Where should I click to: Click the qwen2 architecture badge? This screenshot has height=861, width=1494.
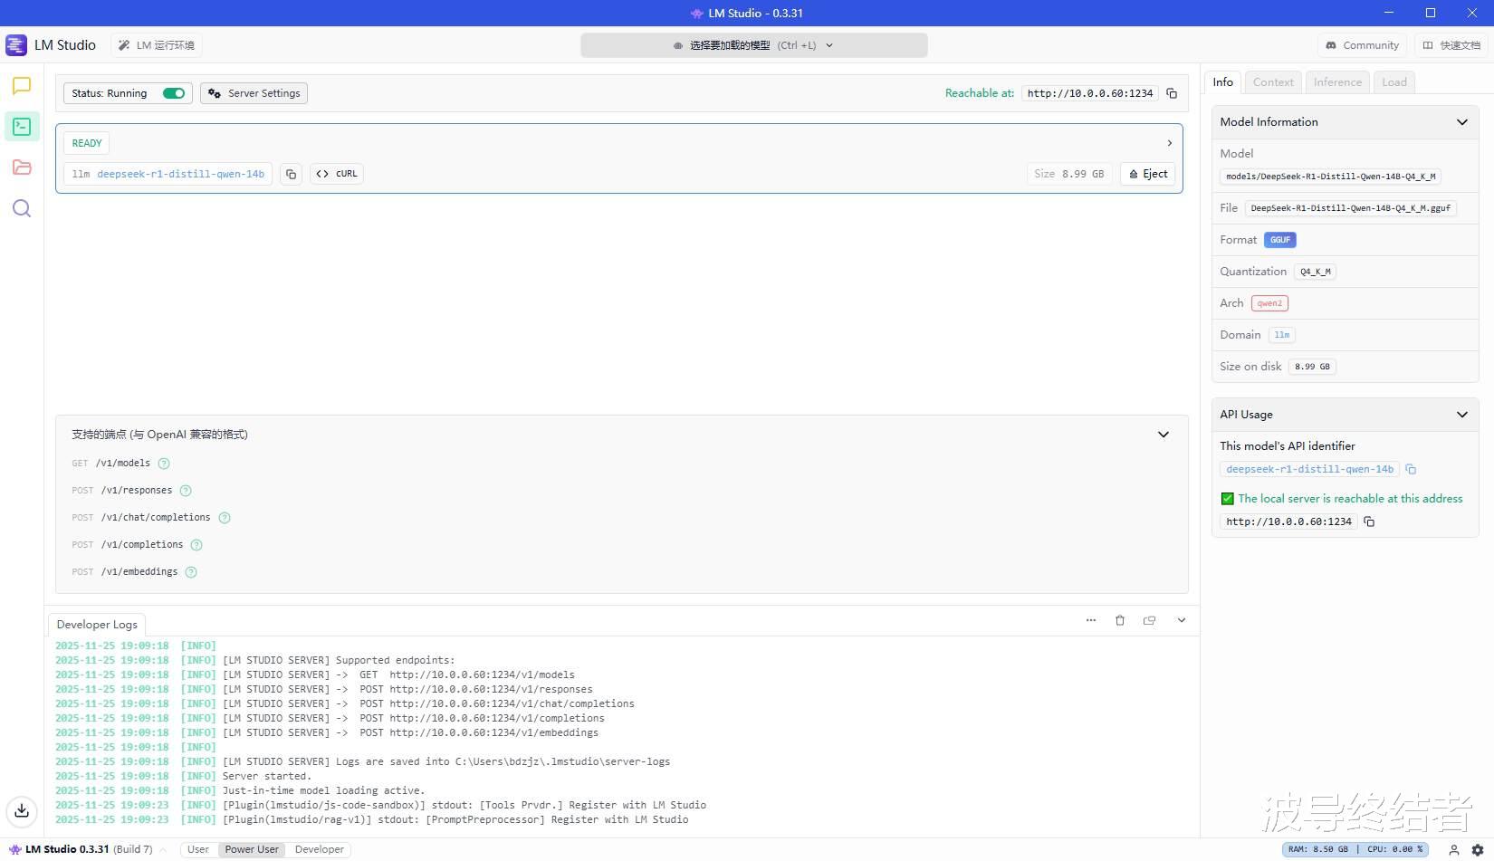tap(1269, 303)
